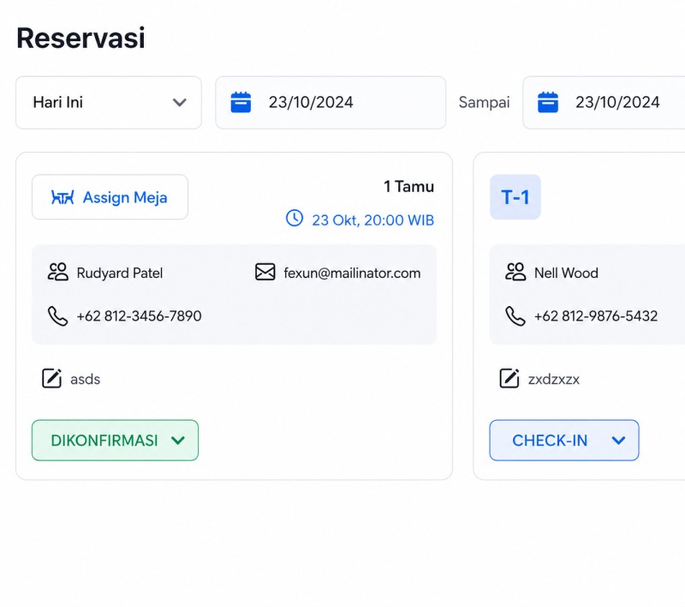Click the Sampai label between dates

point(484,102)
